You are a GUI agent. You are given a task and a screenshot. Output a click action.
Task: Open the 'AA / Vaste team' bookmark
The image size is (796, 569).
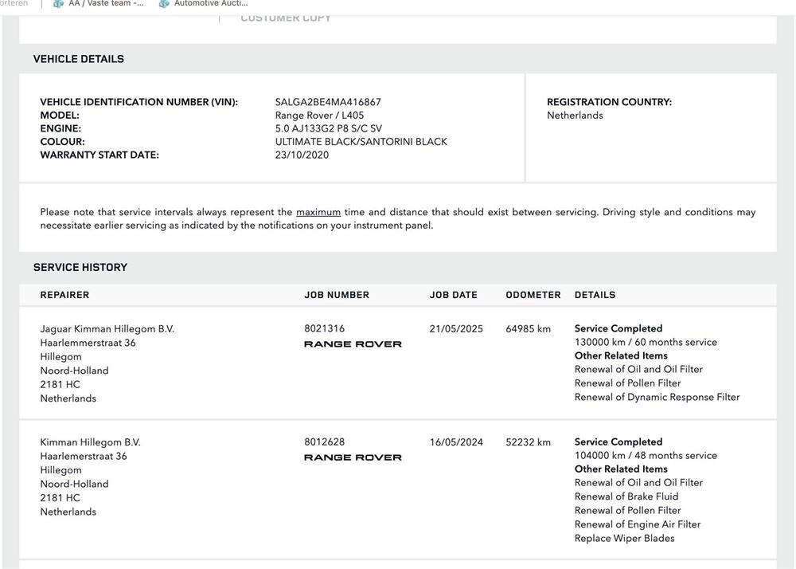tap(99, 3)
